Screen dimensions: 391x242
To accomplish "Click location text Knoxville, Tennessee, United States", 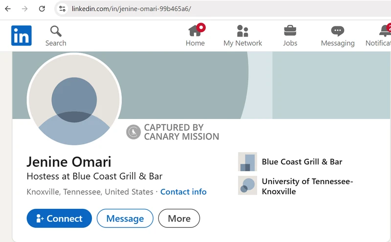I will click(90, 192).
